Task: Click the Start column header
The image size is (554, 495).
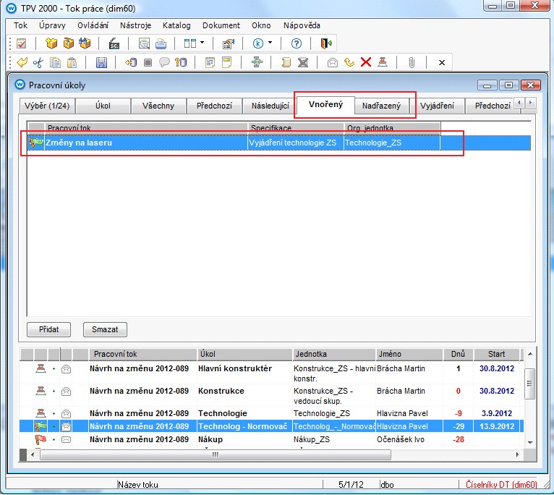Action: pyautogui.click(x=496, y=355)
